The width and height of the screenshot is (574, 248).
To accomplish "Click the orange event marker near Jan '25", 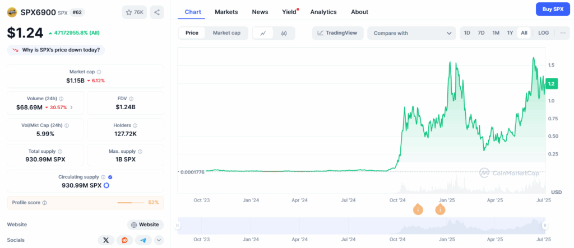I will click(441, 209).
